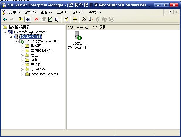This screenshot has width=181, height=137.
Task: Collapse the (LOCAL) (Windows NT) server node
Action: pyautogui.click(x=17, y=42)
